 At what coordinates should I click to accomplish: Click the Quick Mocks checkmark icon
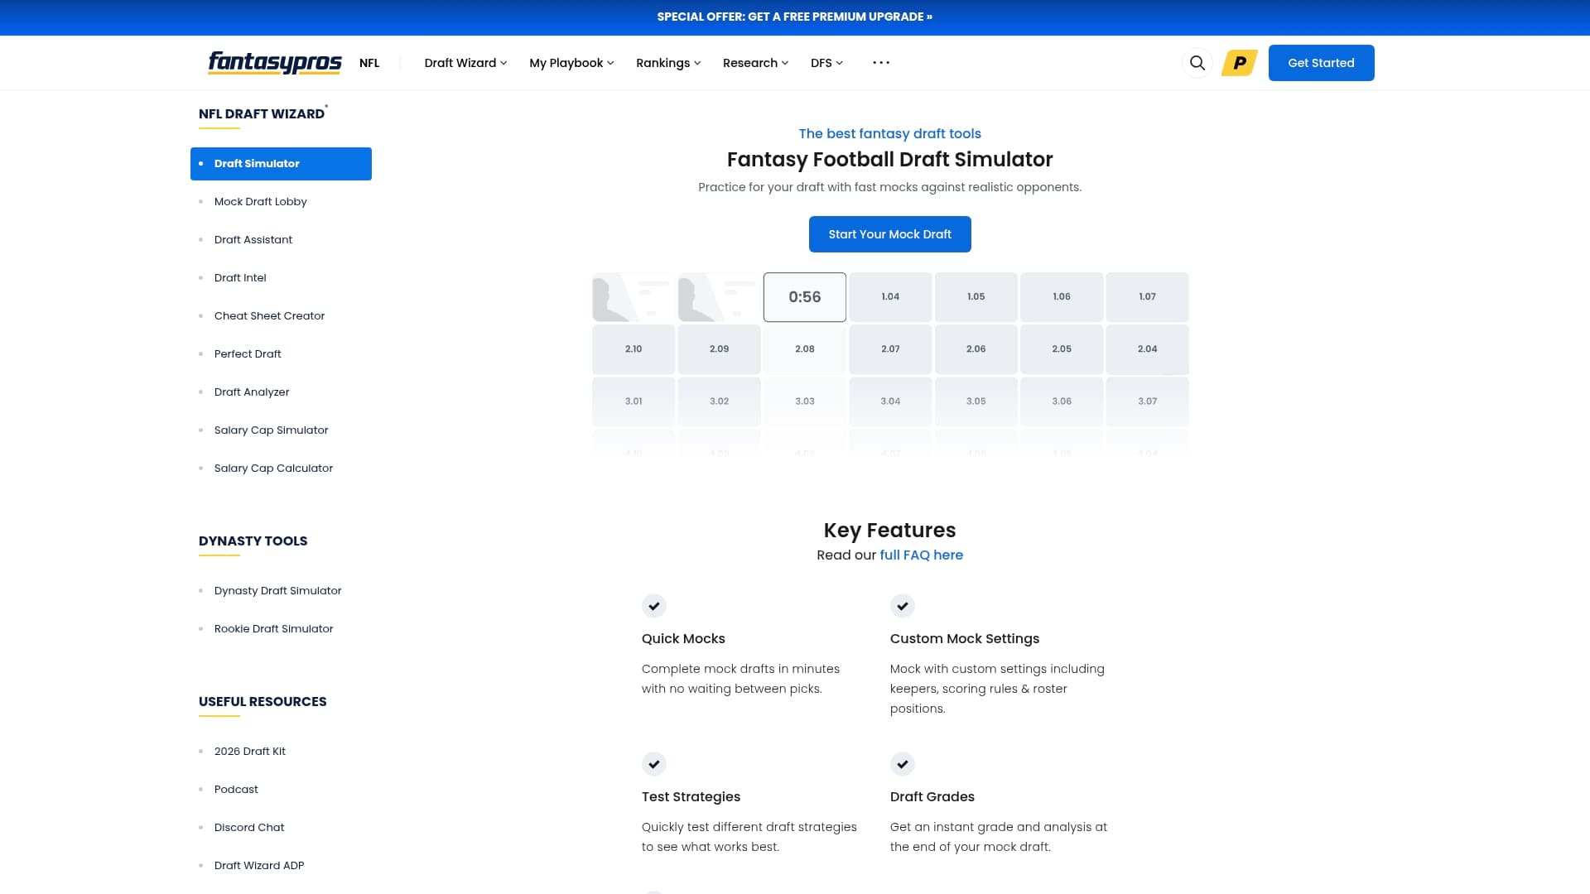pos(654,606)
